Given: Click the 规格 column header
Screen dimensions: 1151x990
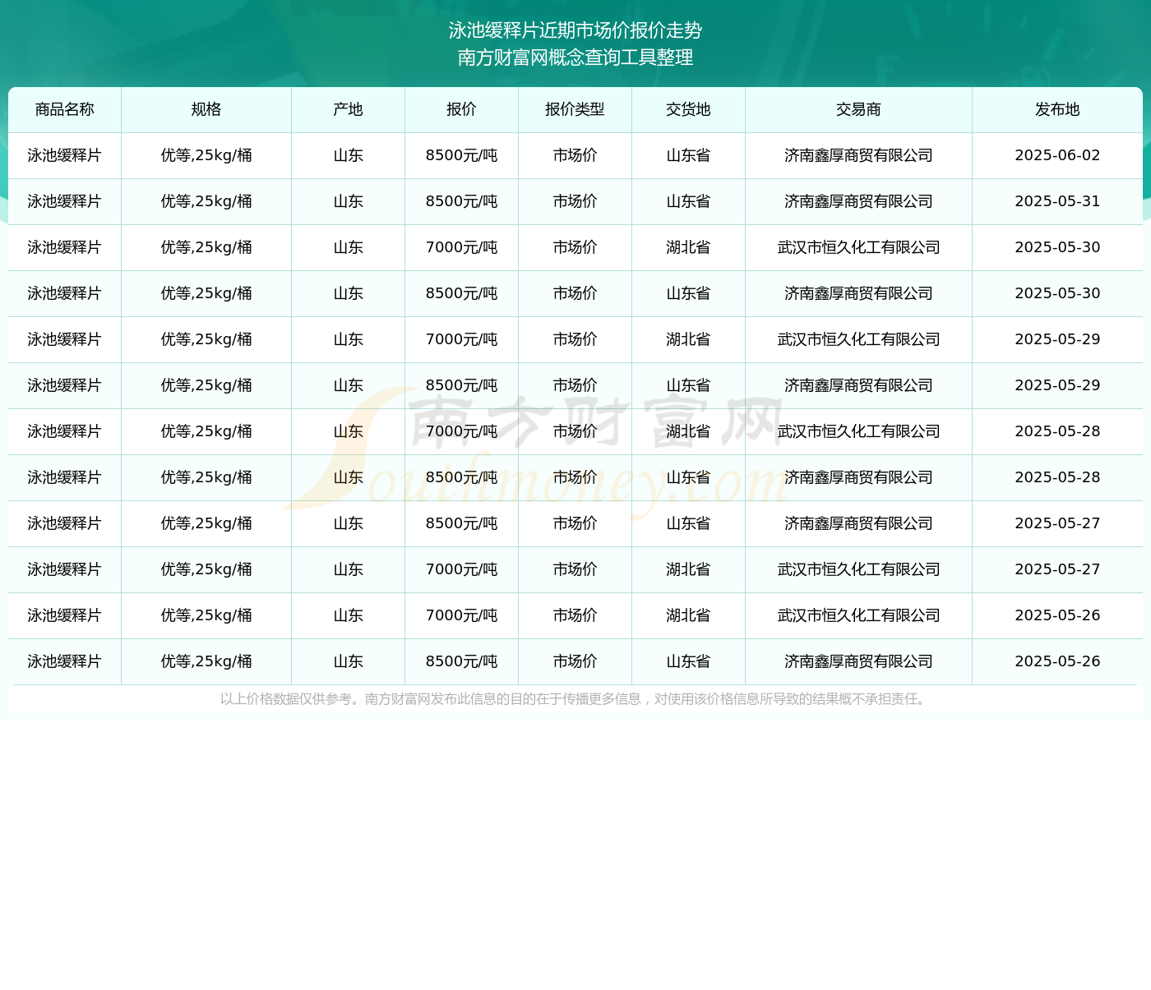Looking at the screenshot, I should 206,109.
